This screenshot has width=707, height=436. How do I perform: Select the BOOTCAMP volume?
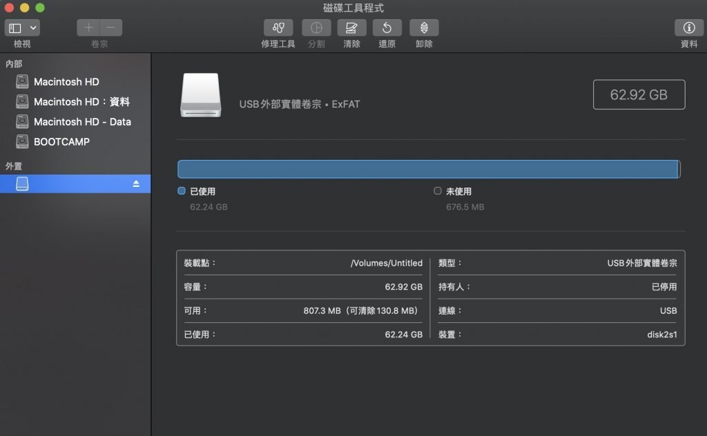[61, 141]
